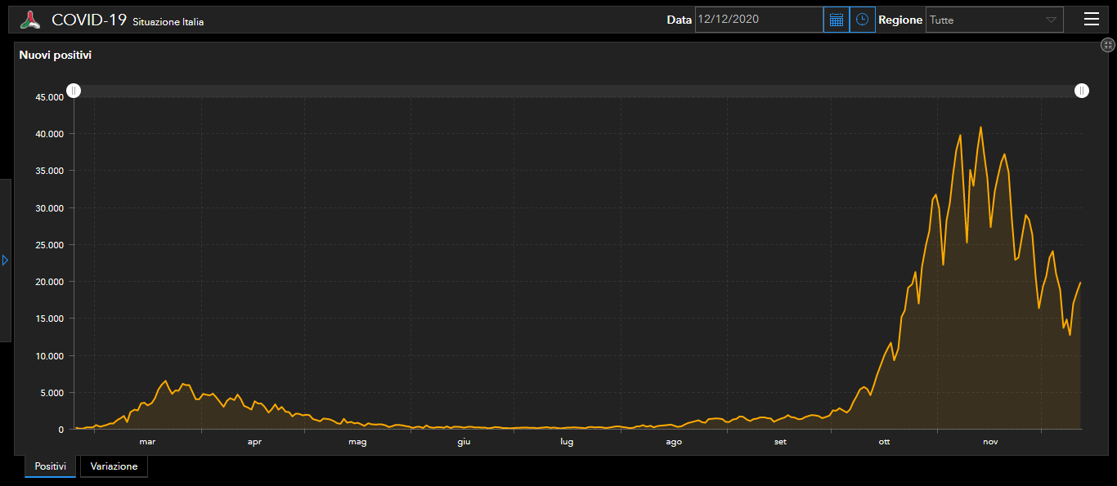Collapse the chart panel with corner icon
The image size is (1117, 486).
pyautogui.click(x=1108, y=46)
